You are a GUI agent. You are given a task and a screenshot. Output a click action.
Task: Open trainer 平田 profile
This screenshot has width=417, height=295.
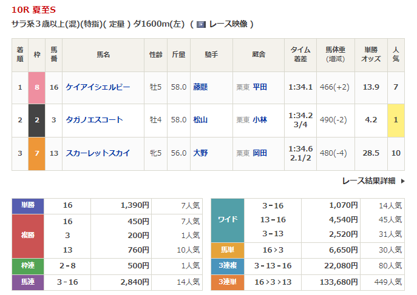coord(260,87)
